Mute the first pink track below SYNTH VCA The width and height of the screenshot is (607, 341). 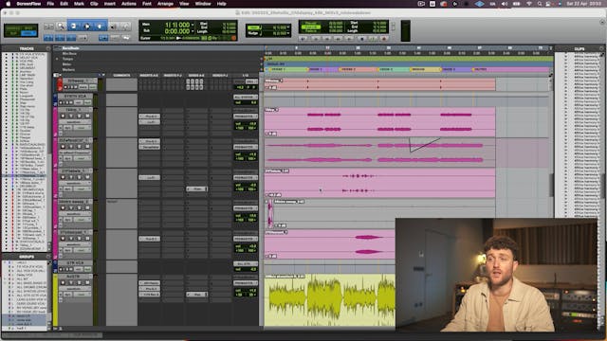click(x=87, y=116)
